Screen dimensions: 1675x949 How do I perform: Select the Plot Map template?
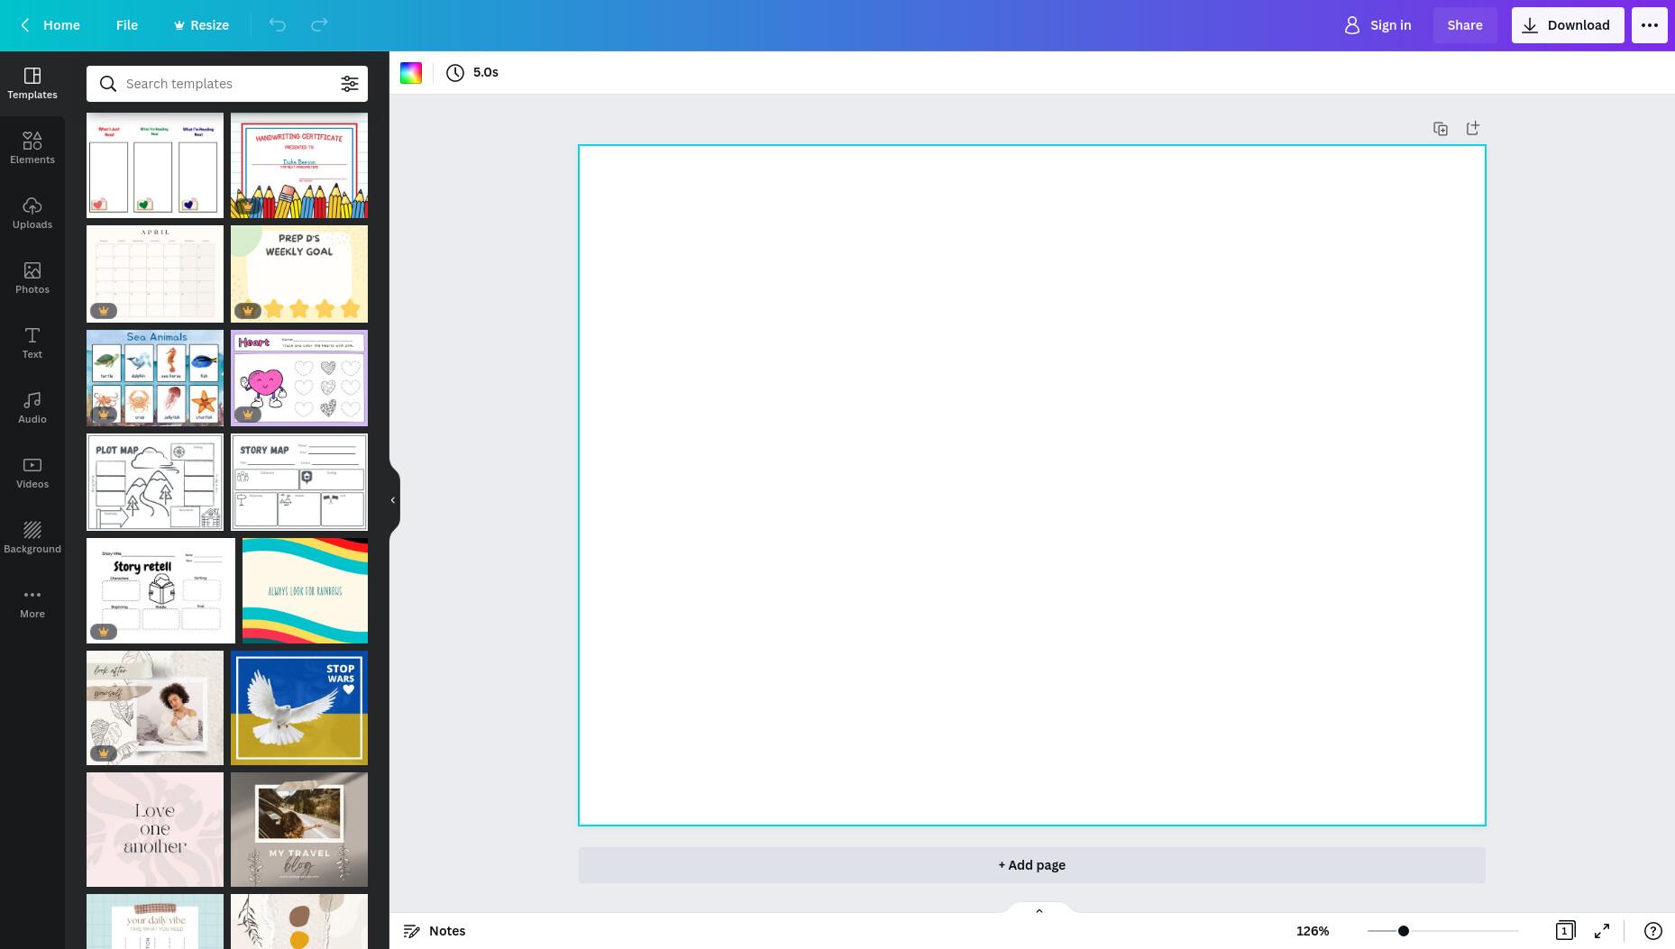[x=155, y=482]
